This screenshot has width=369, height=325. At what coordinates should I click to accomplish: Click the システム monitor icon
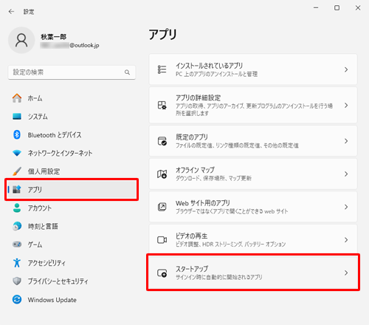(17, 116)
